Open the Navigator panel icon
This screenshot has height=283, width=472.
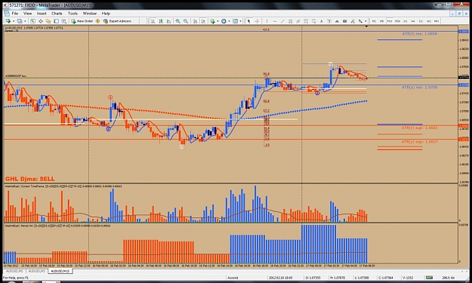pyautogui.click(x=48, y=21)
